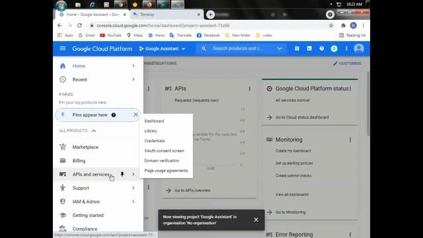The image size is (423, 238).
Task: Click the page vertical scrollbar
Action: click(x=368, y=104)
